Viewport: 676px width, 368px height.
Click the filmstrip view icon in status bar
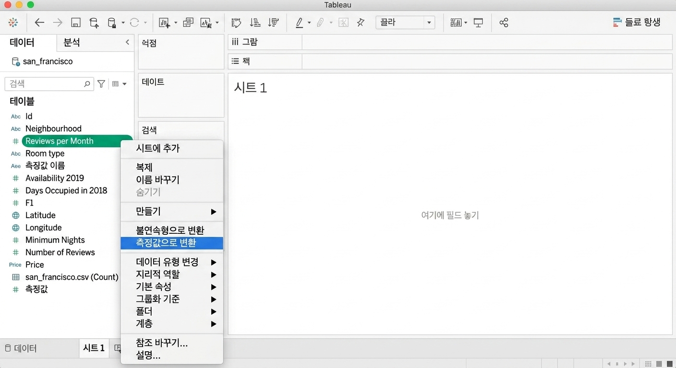click(x=659, y=364)
